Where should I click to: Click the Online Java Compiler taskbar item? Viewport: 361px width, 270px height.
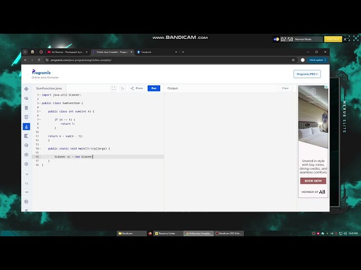tap(199, 233)
